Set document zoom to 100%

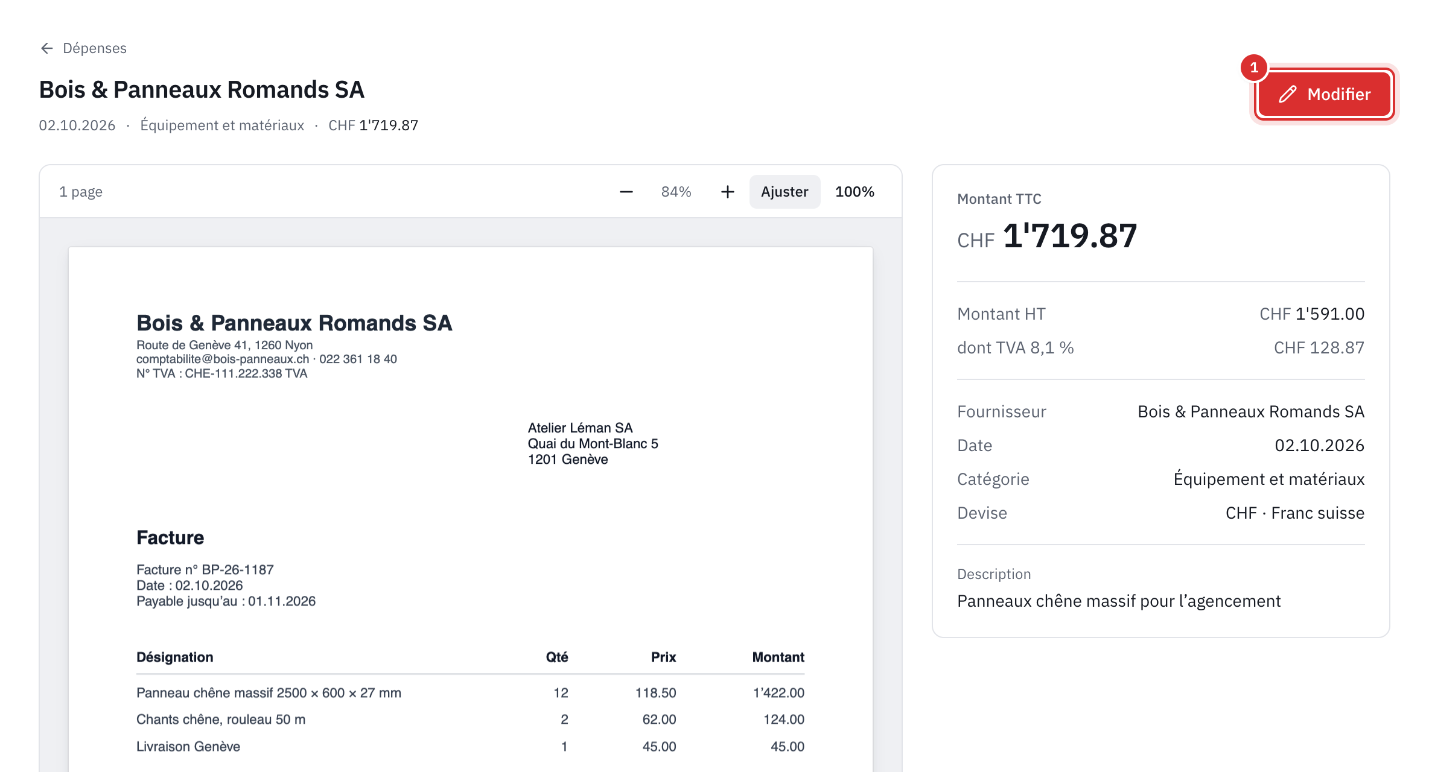[855, 192]
